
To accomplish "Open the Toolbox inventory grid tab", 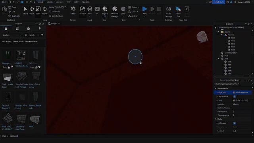I will (17, 29).
